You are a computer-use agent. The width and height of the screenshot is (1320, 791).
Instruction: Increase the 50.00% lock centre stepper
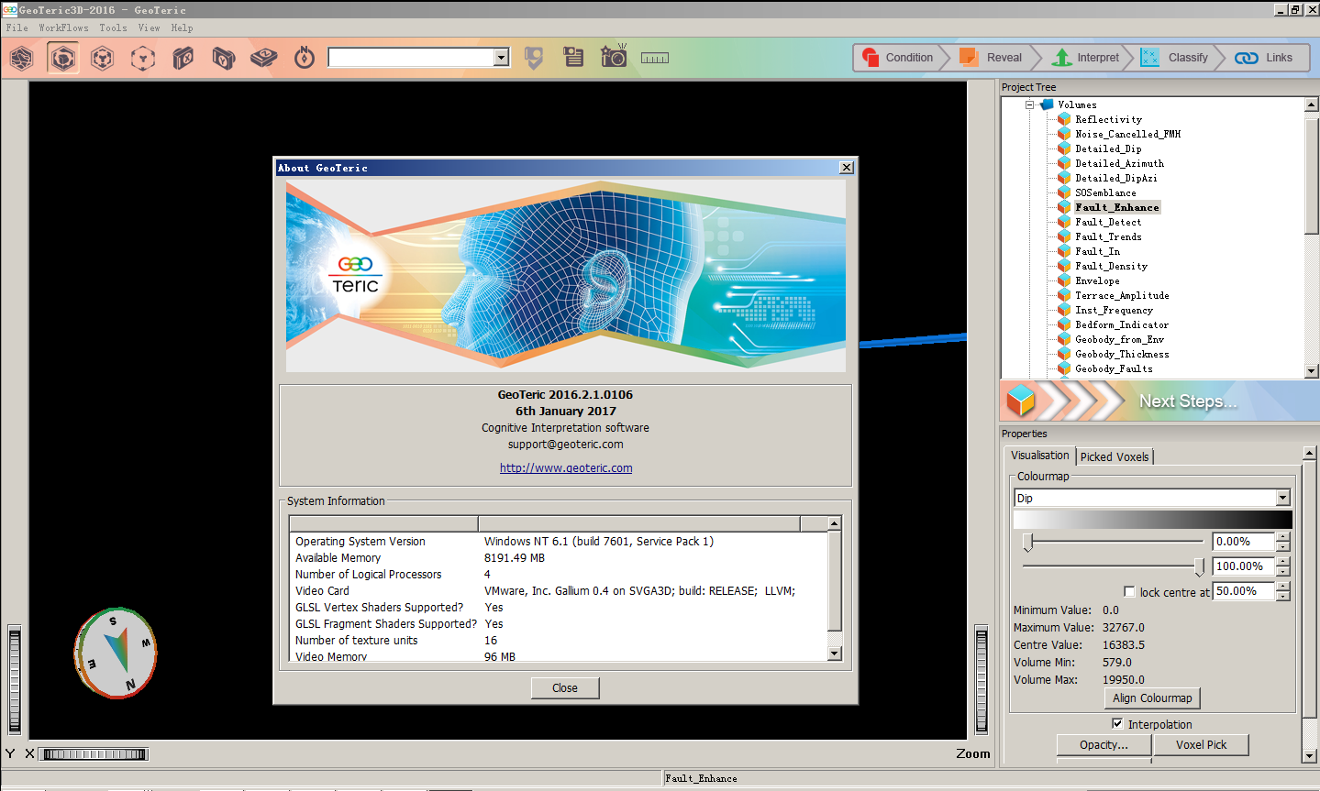tap(1283, 587)
